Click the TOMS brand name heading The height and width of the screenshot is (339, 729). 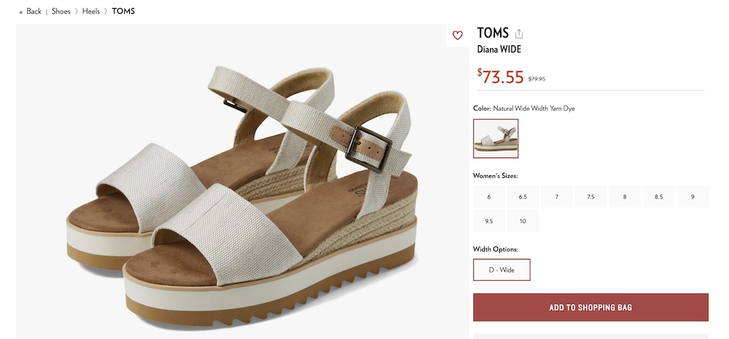pyautogui.click(x=493, y=33)
